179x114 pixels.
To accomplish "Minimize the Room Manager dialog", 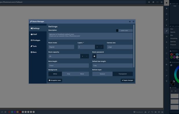I will tap(130, 21).
